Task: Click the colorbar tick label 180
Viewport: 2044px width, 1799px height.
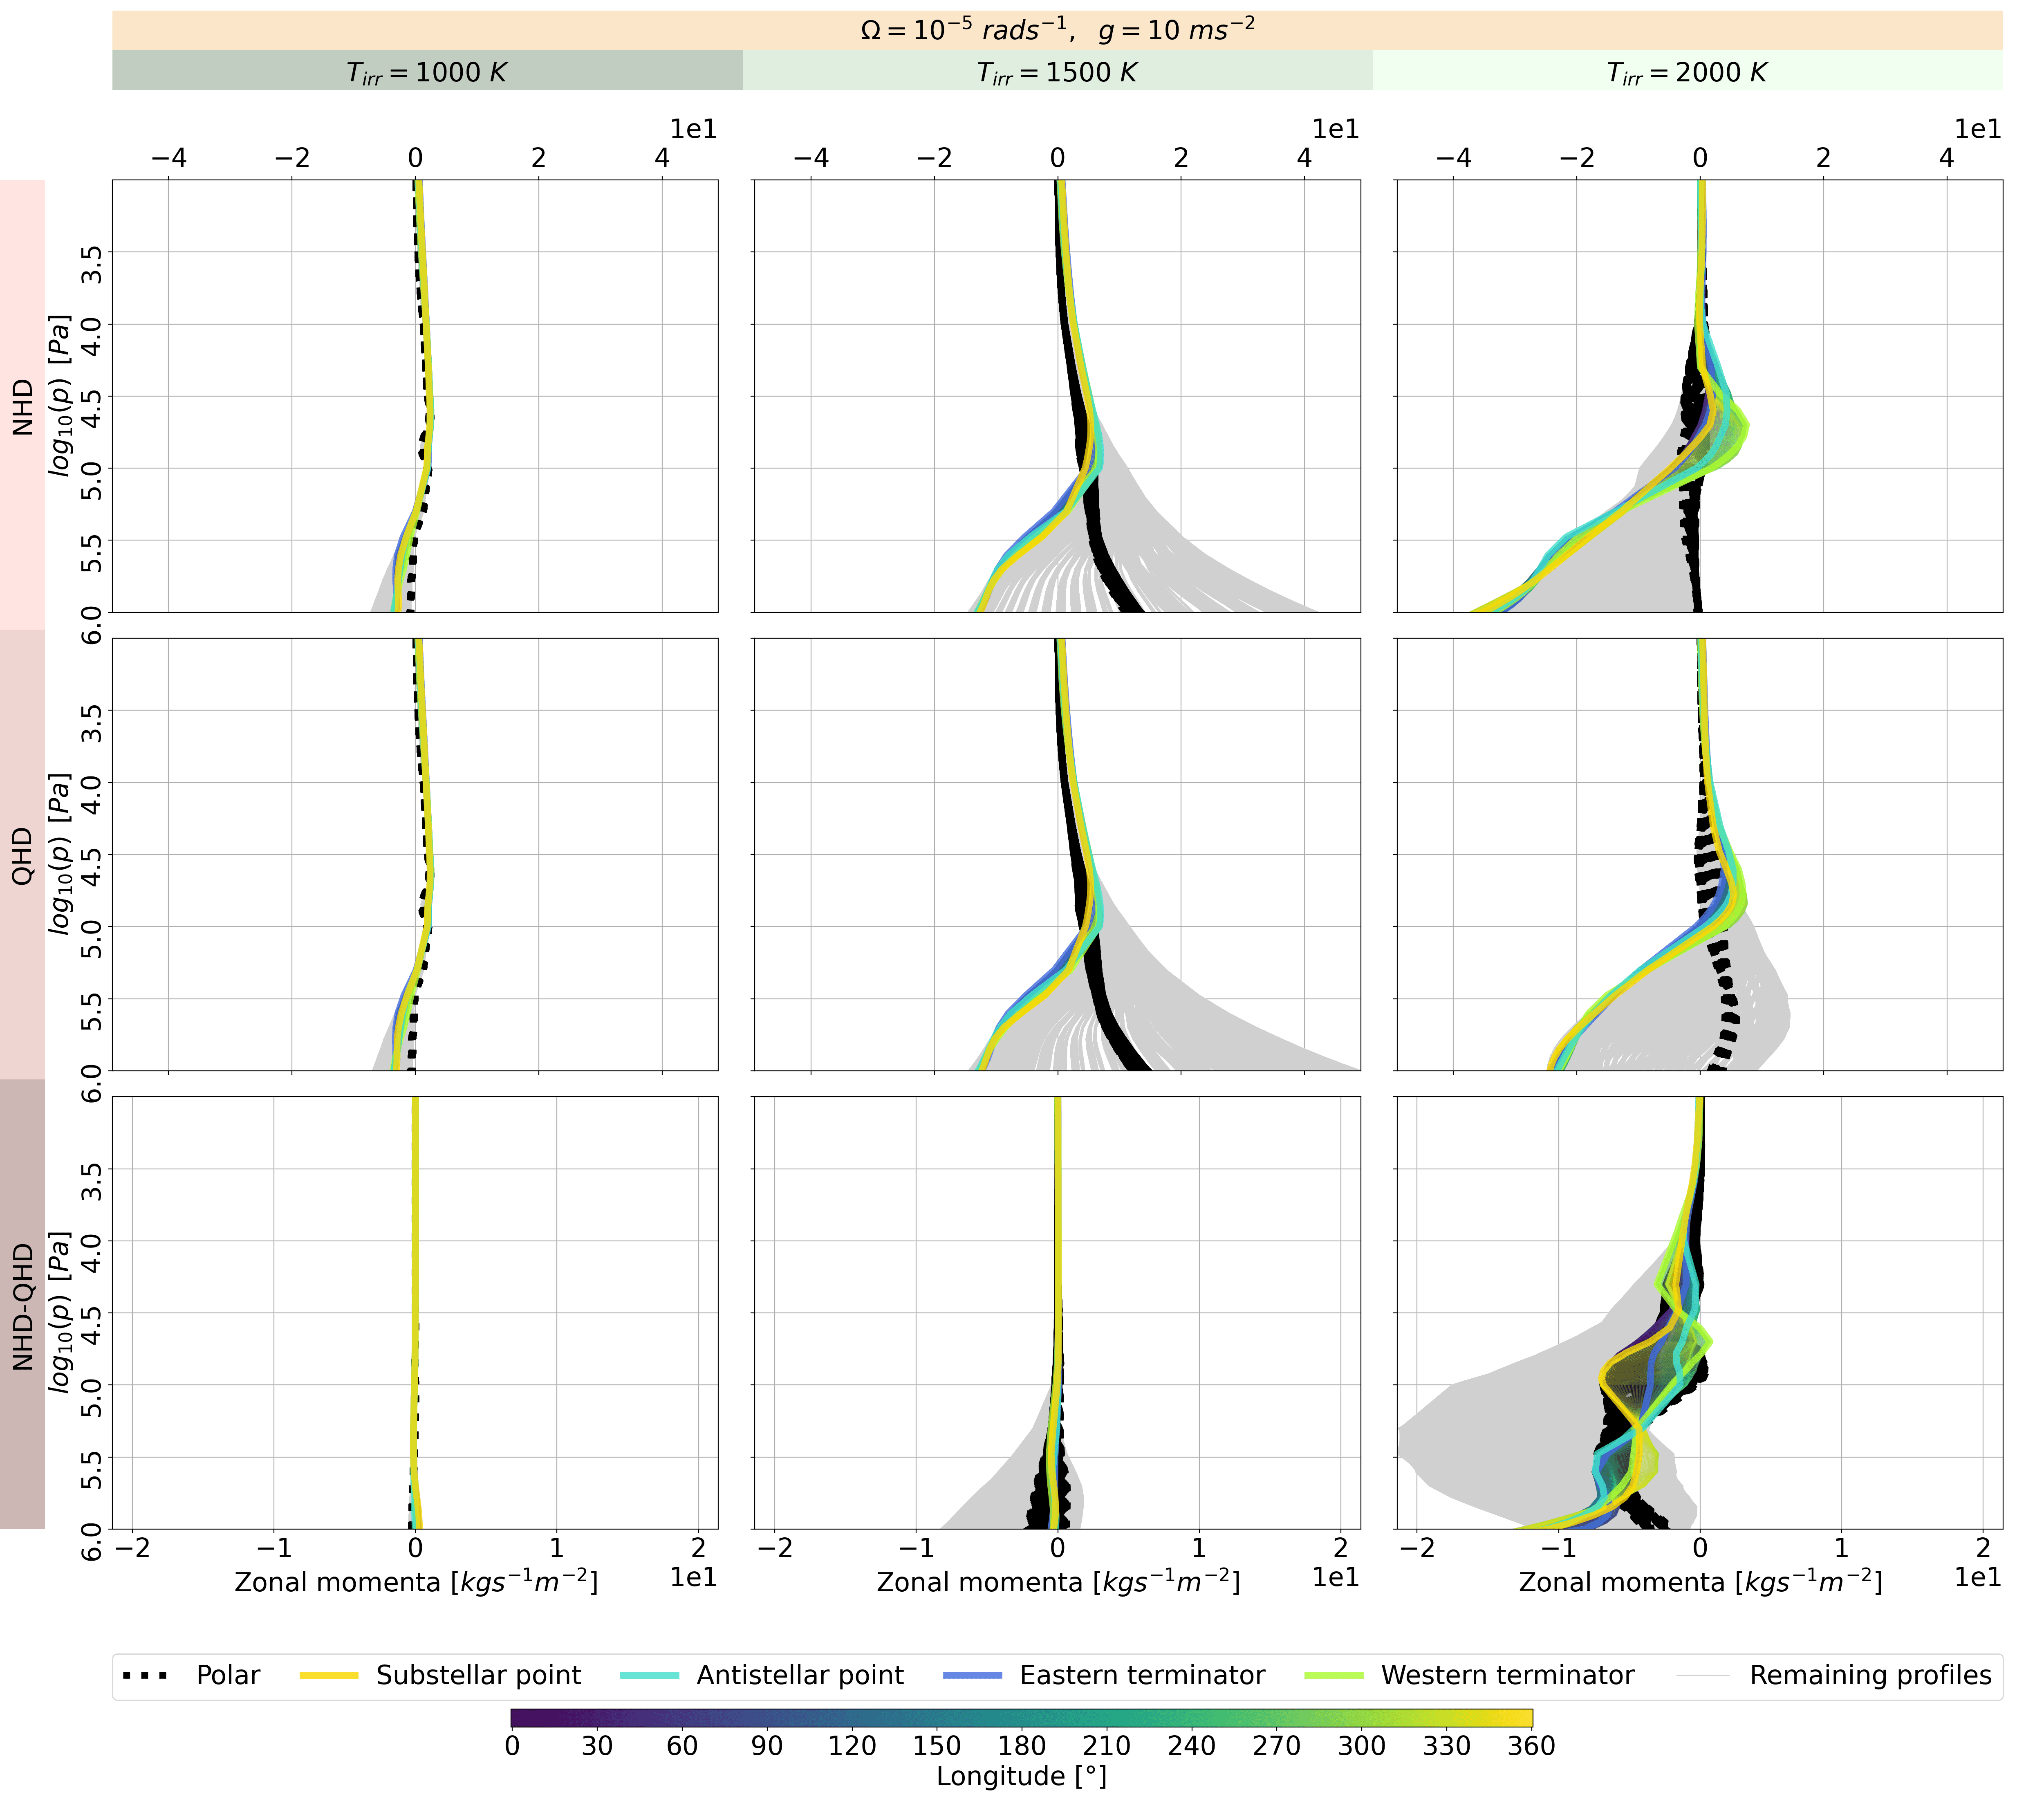Action: [x=1022, y=1746]
